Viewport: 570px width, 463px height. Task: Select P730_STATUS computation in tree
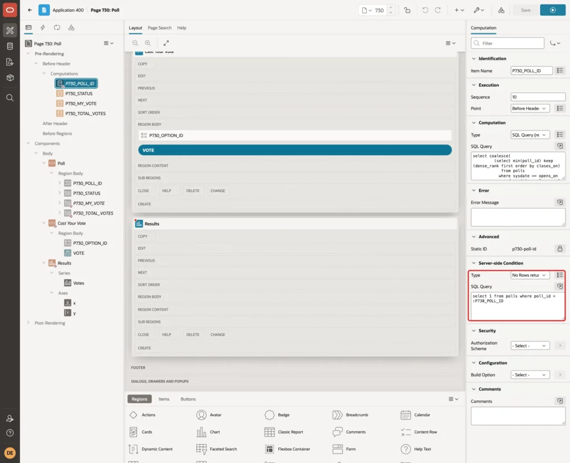tap(79, 93)
